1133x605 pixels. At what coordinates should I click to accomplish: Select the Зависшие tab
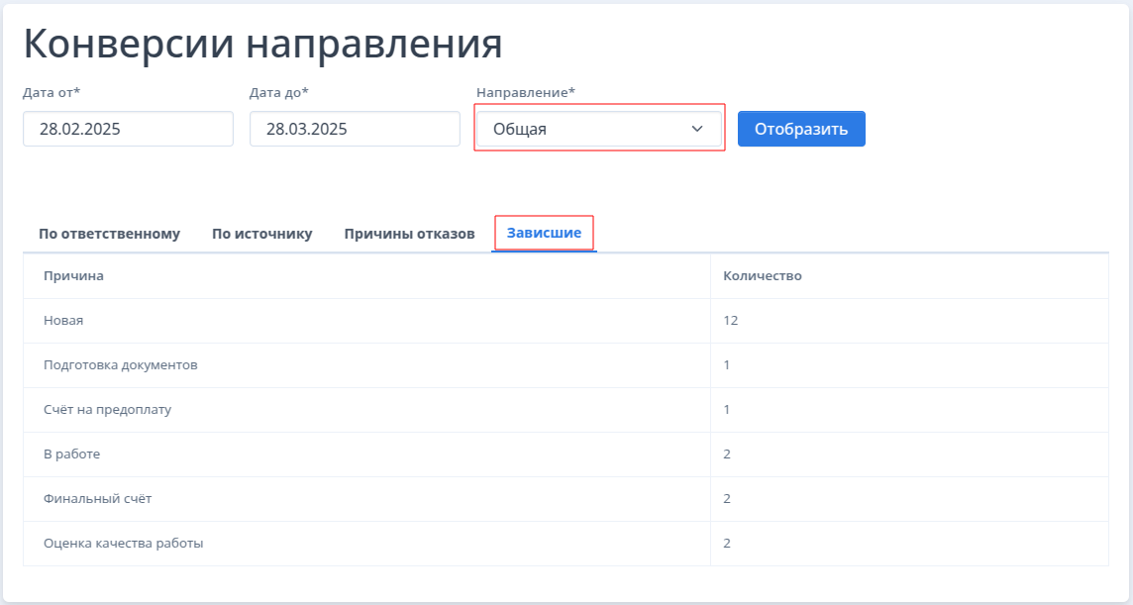click(x=544, y=233)
